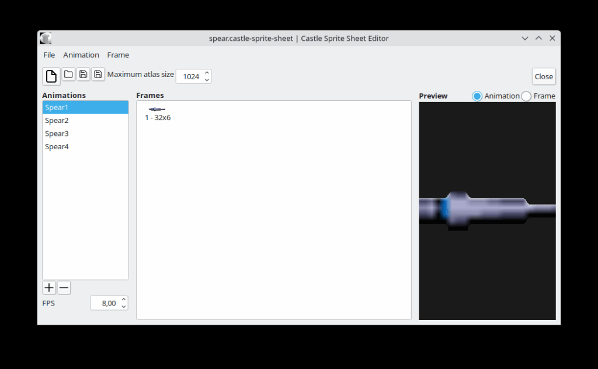Switch preview to Frame radio button
This screenshot has height=369, width=598.
tap(526, 96)
